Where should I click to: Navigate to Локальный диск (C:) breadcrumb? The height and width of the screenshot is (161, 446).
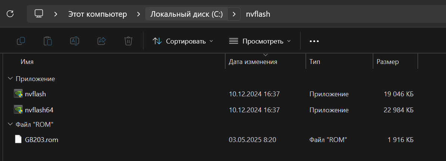click(186, 14)
